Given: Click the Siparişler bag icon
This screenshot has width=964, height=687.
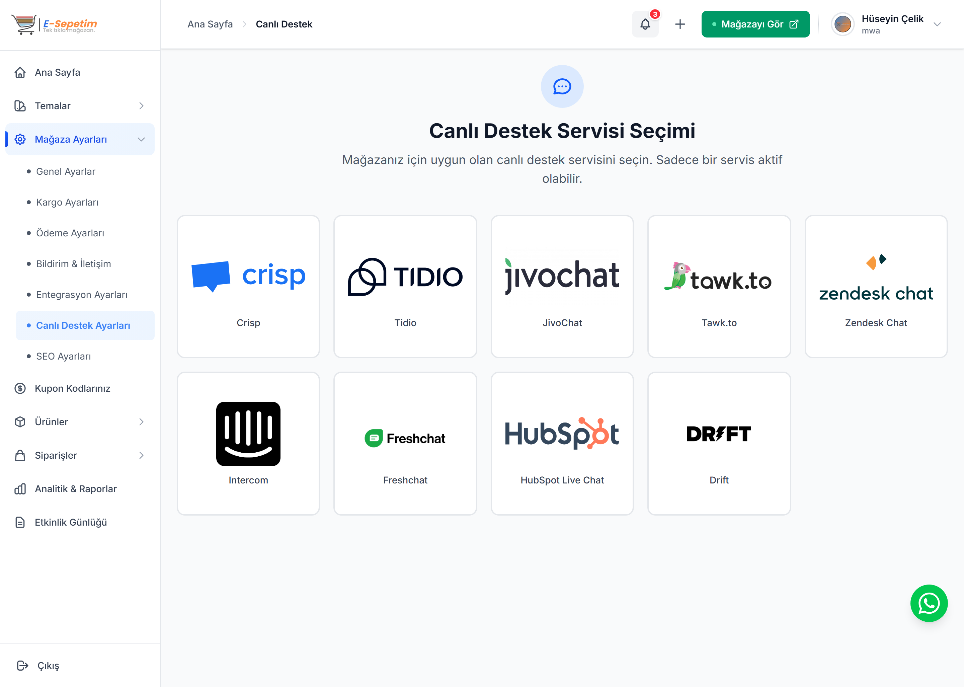Looking at the screenshot, I should (20, 455).
